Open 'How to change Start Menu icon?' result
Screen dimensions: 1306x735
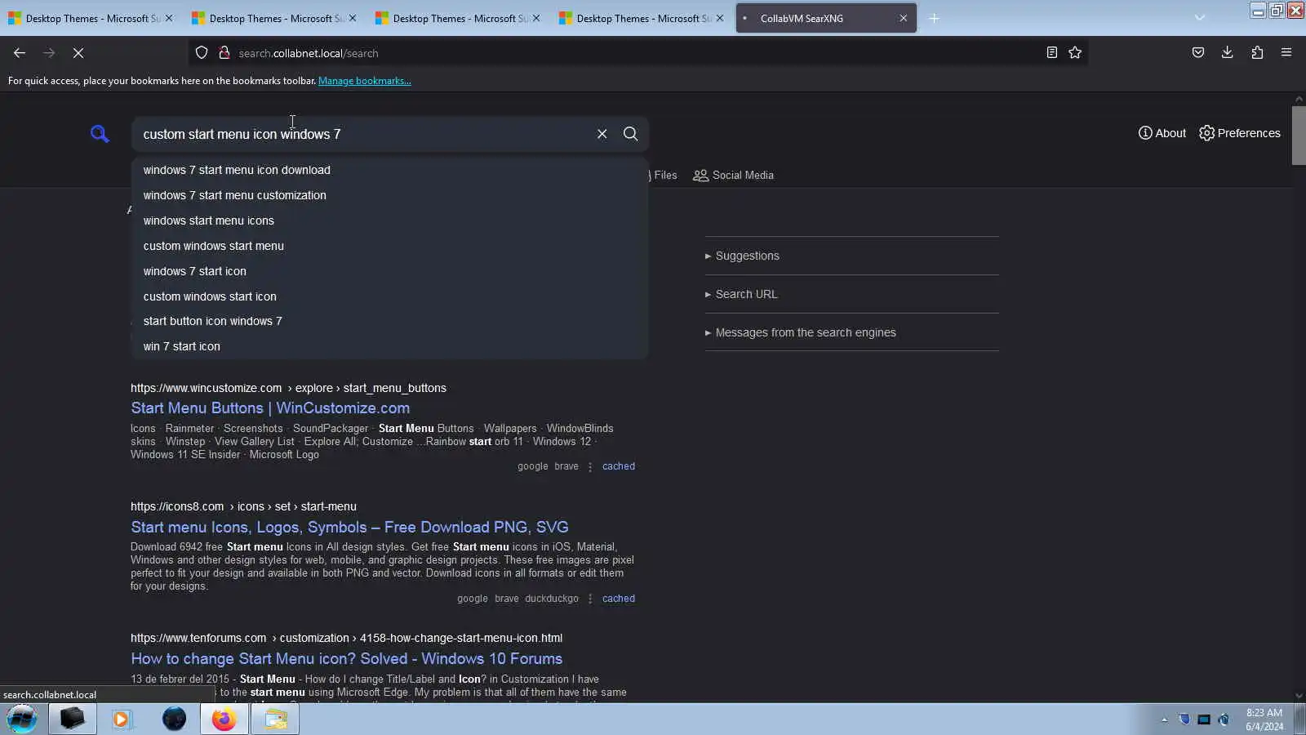point(346,659)
